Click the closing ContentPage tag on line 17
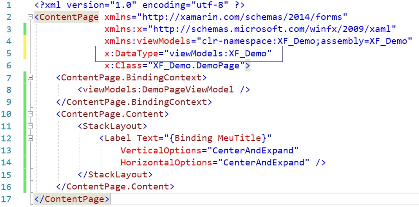Image resolution: width=419 pixels, height=207 pixels. [x=72, y=199]
